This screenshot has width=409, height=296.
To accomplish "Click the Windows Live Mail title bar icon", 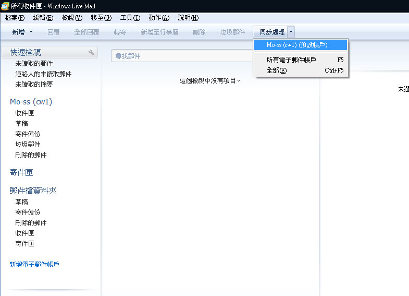I will pos(5,6).
